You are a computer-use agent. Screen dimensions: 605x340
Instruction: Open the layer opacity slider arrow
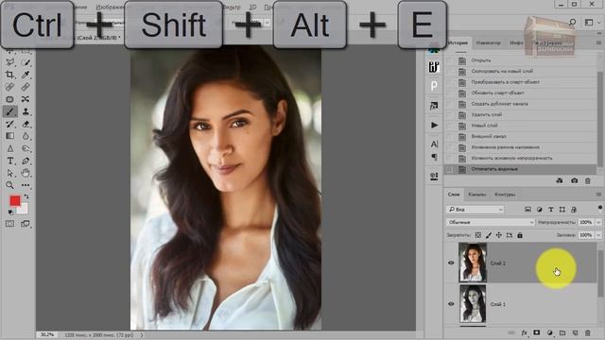pos(598,223)
